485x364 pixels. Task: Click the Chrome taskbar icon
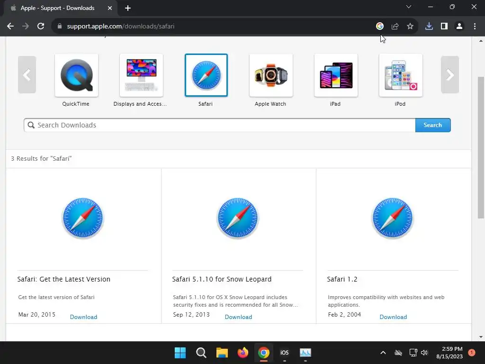263,353
